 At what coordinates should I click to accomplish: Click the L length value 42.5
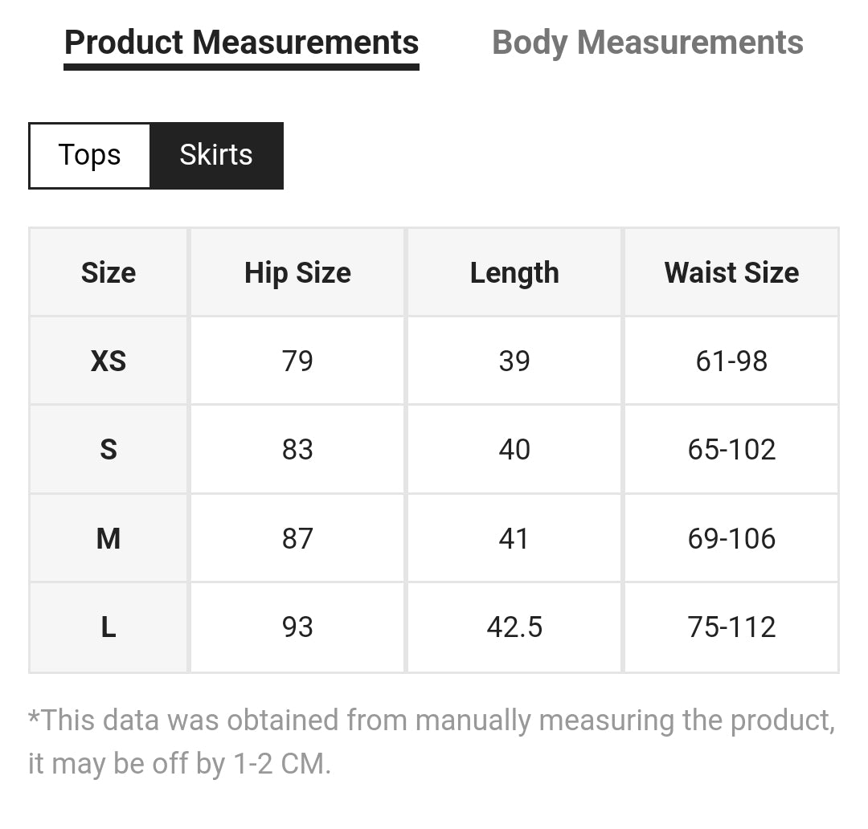(x=514, y=627)
